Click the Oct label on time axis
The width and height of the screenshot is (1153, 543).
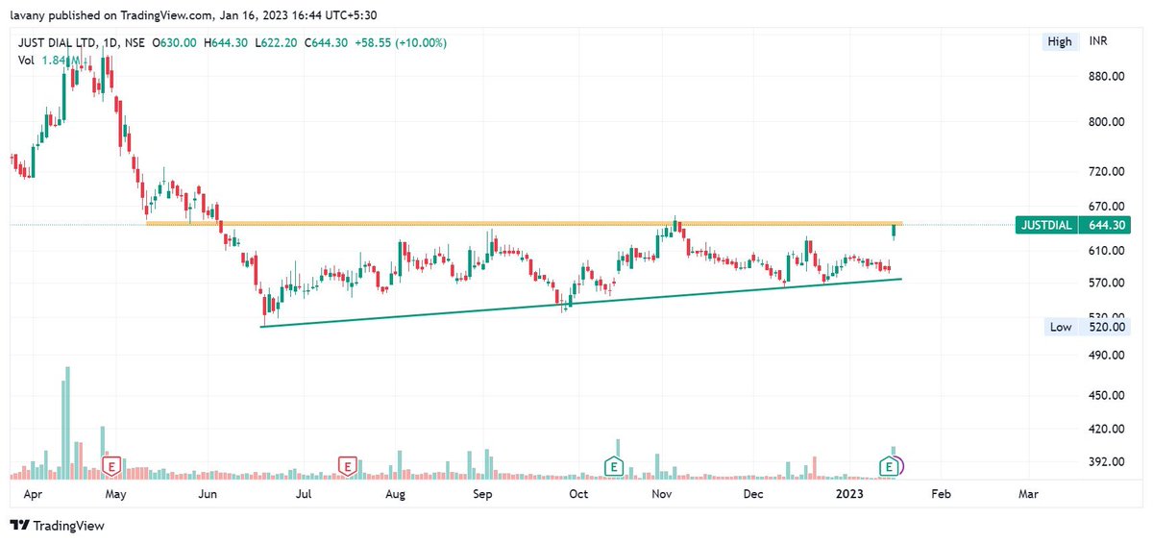point(578,493)
